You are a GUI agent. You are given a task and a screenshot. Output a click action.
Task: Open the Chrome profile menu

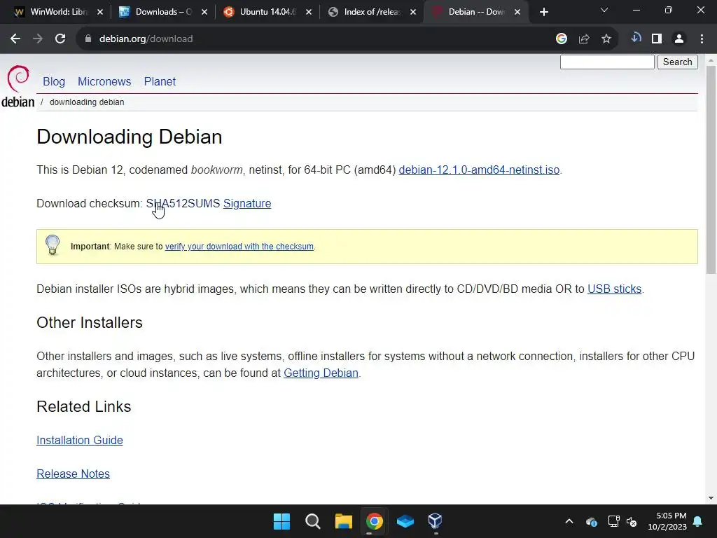[x=679, y=39]
